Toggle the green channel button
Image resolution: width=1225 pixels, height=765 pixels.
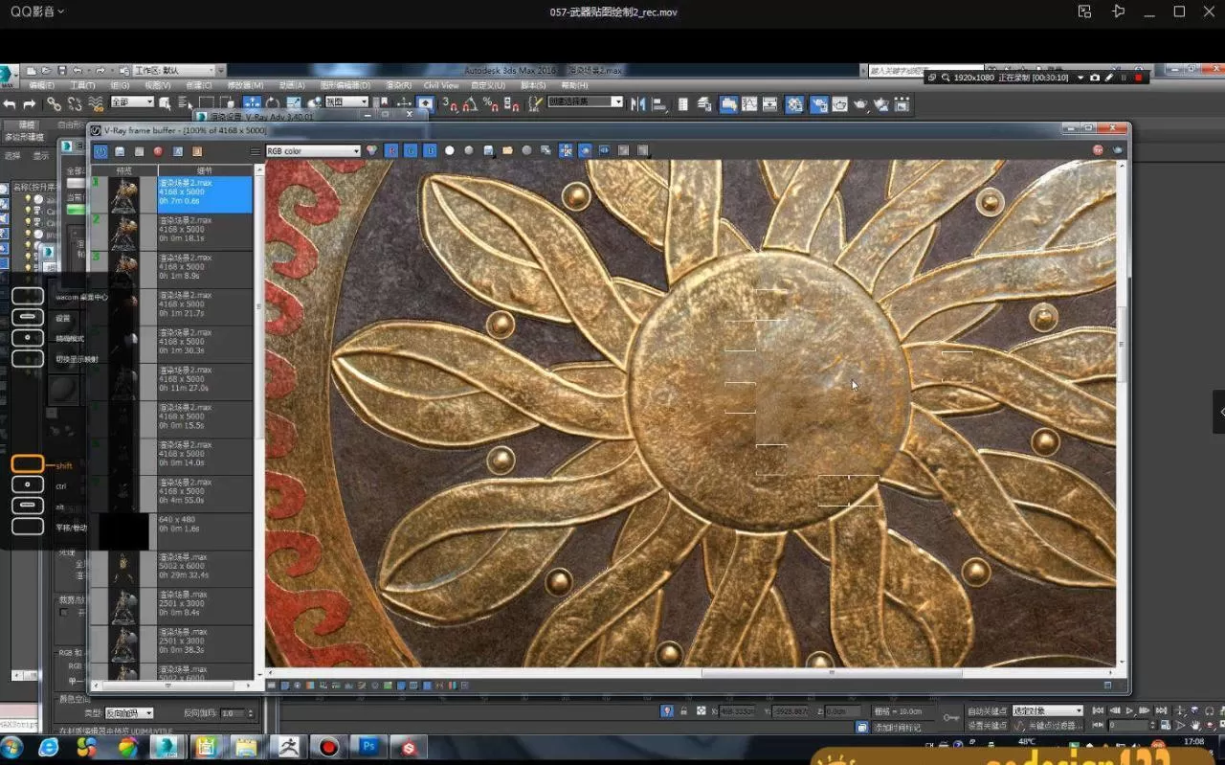[x=410, y=151]
